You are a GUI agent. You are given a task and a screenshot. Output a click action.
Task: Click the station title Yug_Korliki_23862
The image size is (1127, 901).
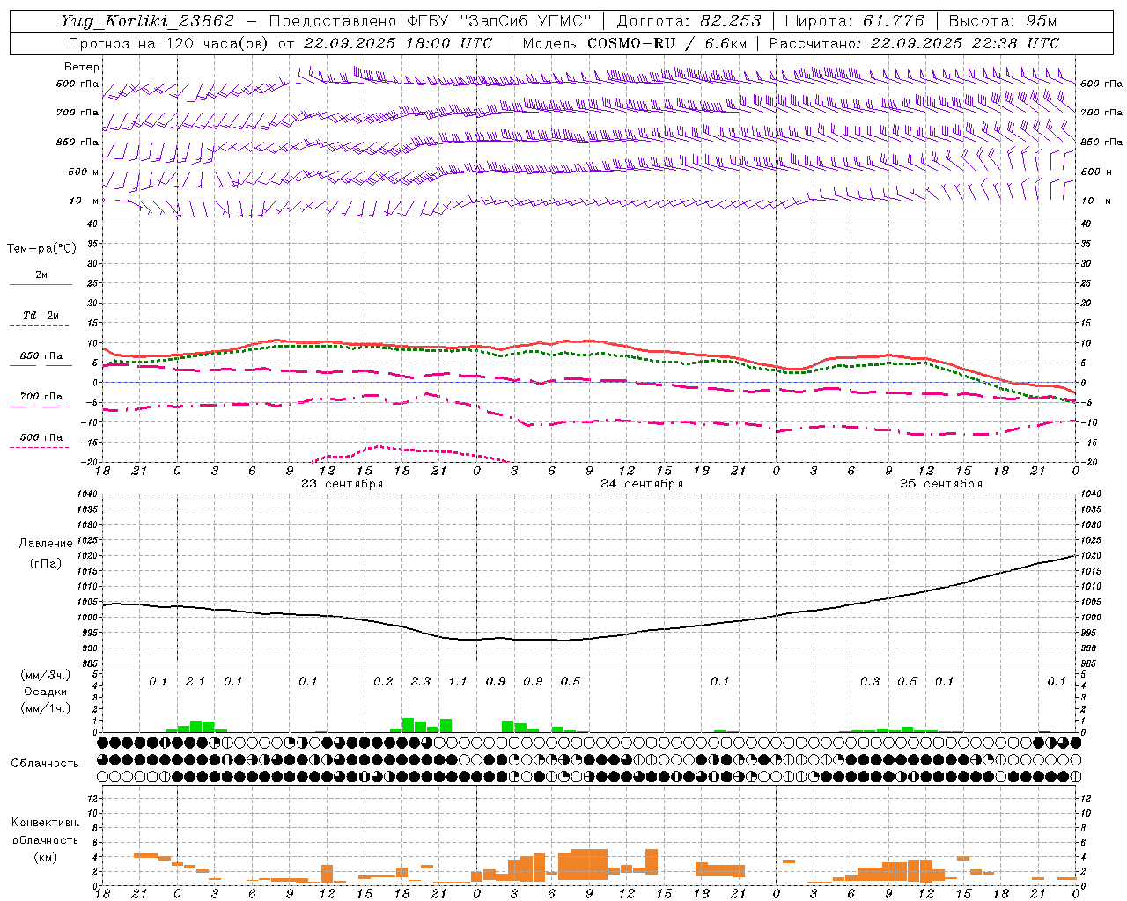pyautogui.click(x=148, y=22)
